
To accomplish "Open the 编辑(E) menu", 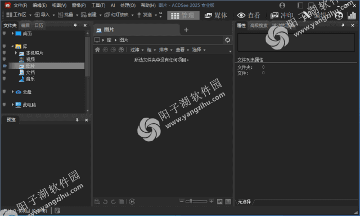I will click(x=39, y=5).
